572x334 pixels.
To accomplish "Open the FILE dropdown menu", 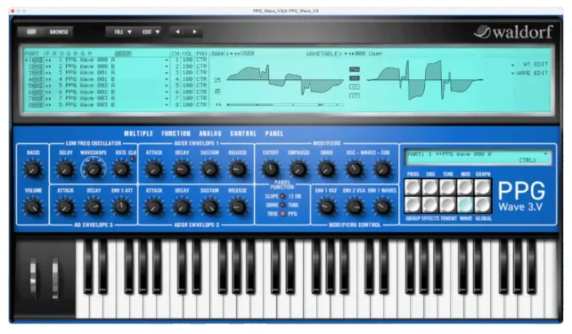I will (121, 32).
